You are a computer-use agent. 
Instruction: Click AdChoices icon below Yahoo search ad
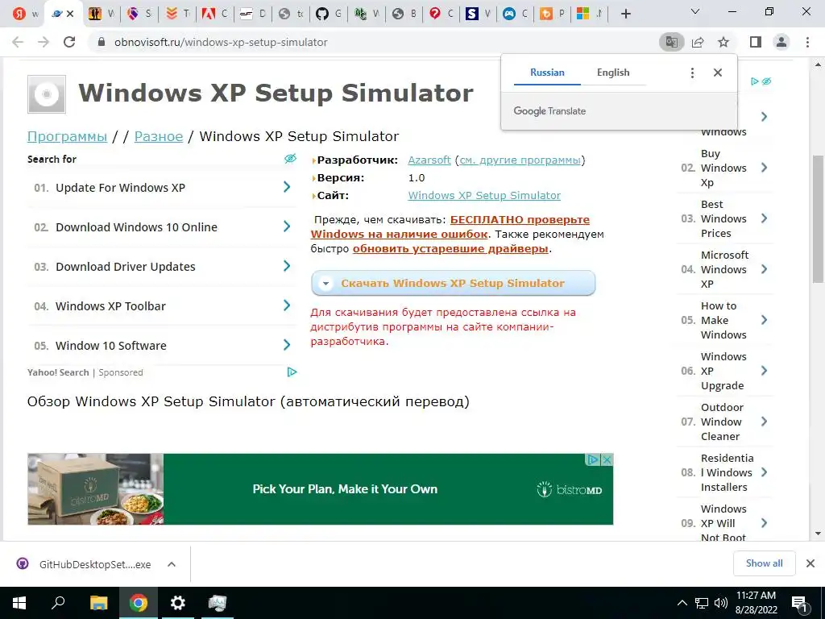292,372
